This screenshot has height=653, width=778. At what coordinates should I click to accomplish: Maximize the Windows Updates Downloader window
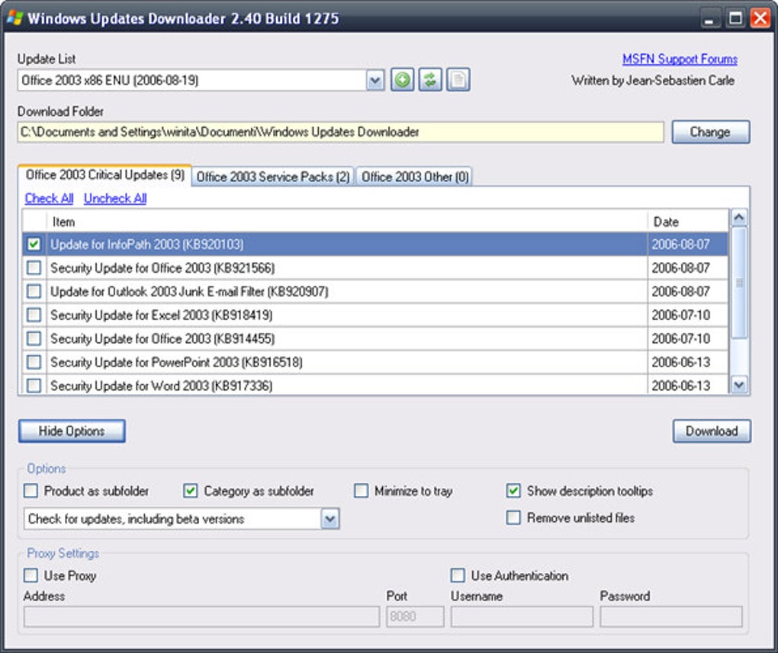pyautogui.click(x=735, y=19)
